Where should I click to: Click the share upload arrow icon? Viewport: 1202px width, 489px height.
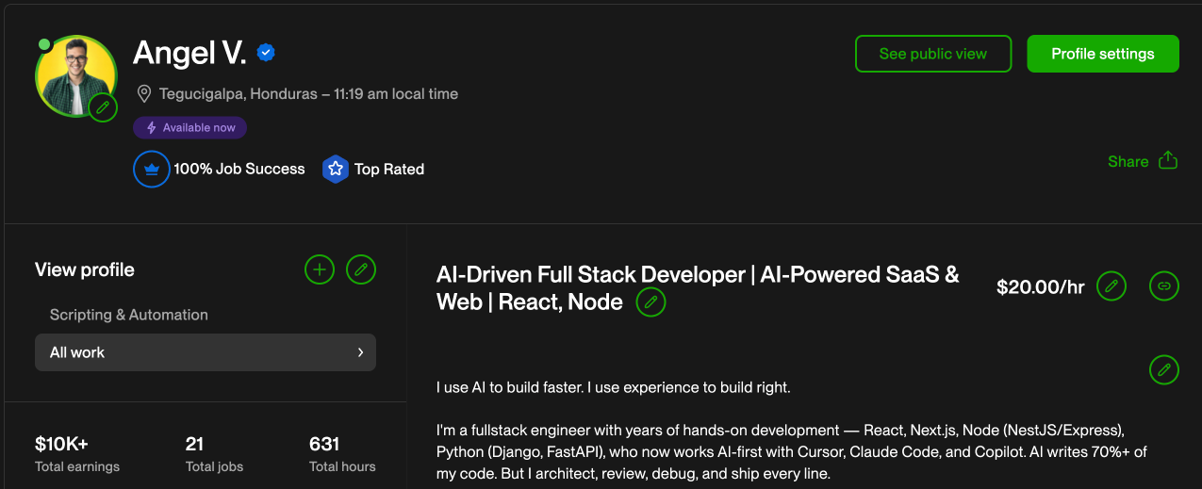click(1168, 160)
